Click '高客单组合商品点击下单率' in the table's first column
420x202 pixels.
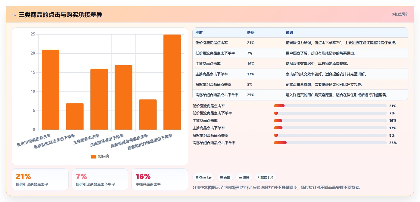(217, 95)
